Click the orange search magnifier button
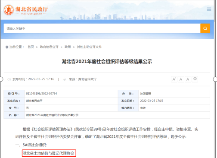Image resolution: width=217 pixels, height=158 pixels. pyautogui.click(x=205, y=28)
